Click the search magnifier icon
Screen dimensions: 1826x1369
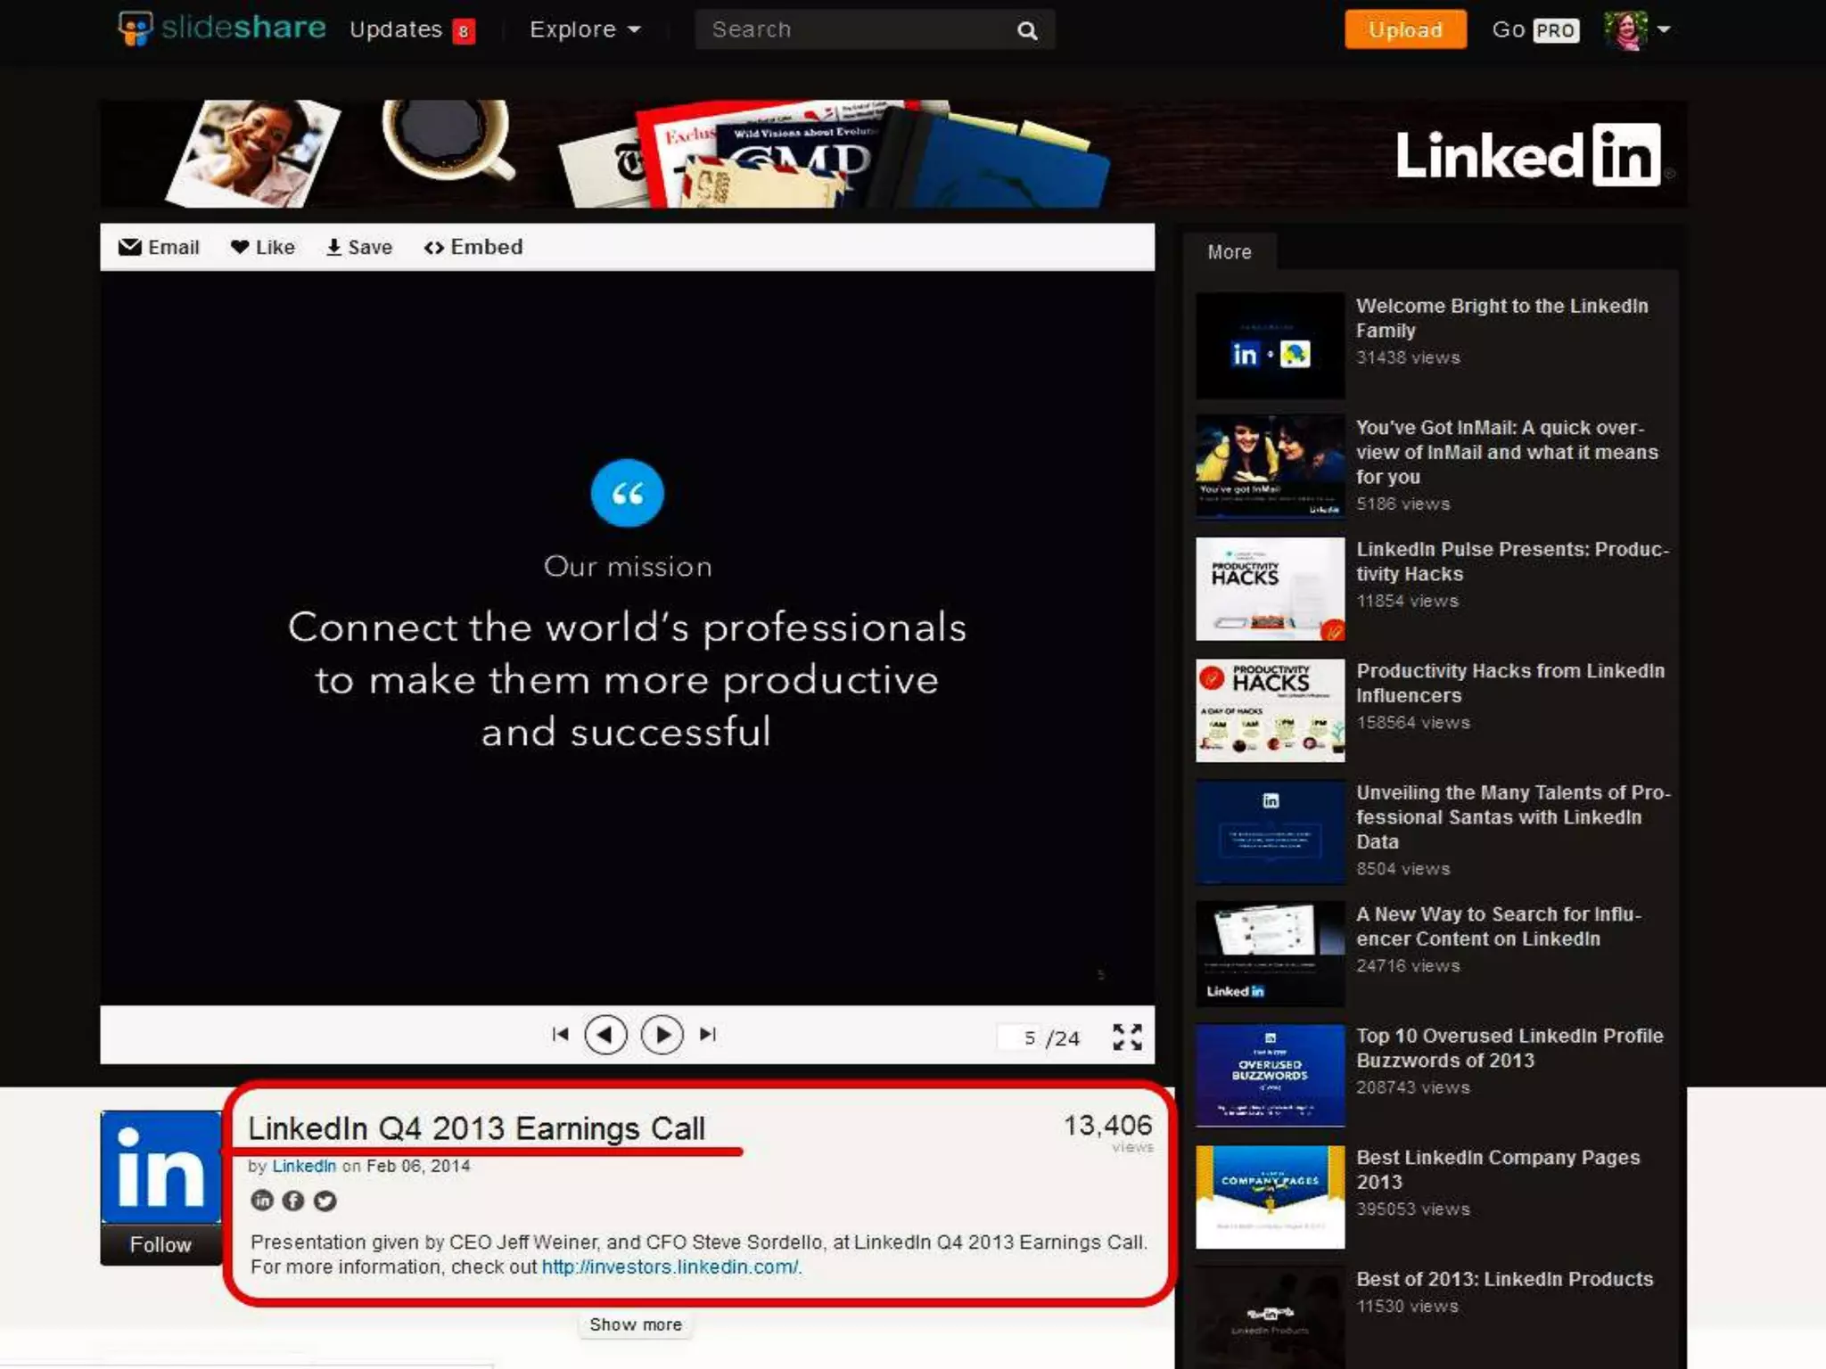click(x=1027, y=31)
